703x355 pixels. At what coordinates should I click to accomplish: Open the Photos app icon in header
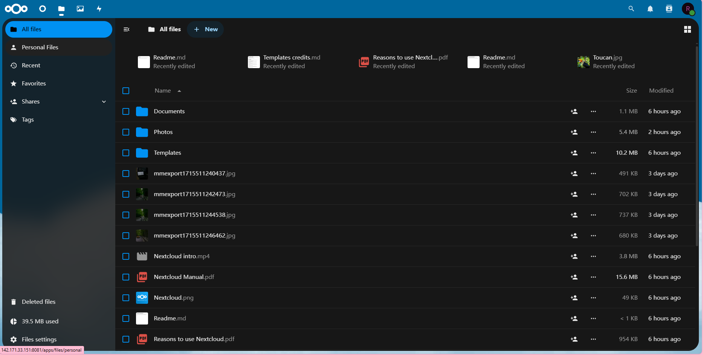pos(80,9)
